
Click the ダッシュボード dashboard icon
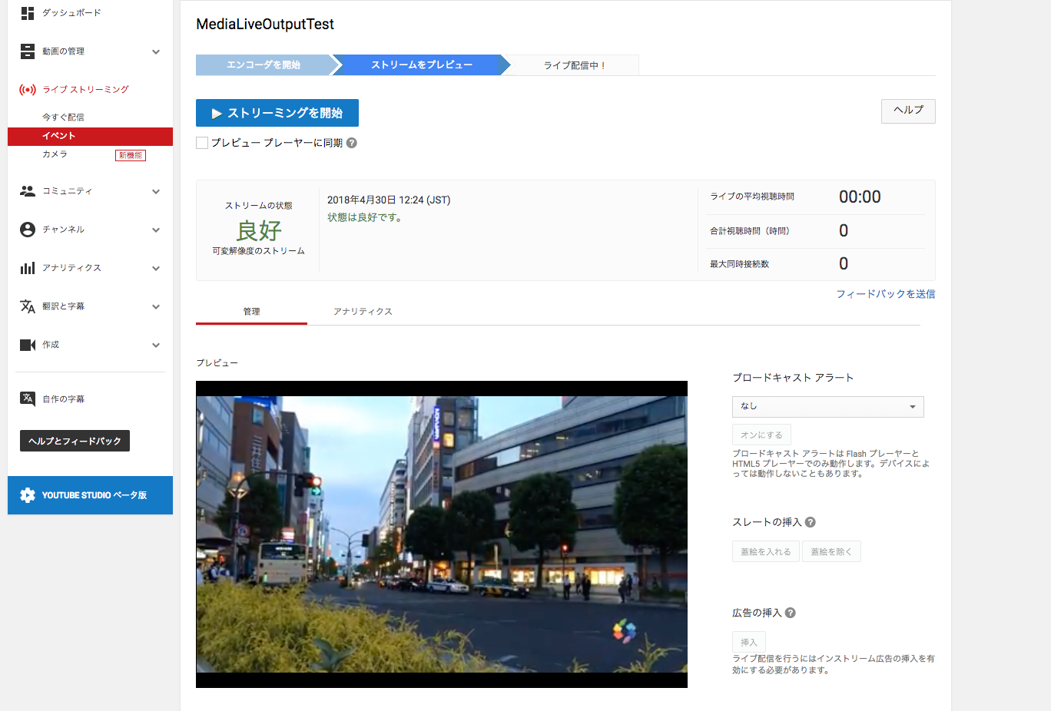[x=28, y=13]
